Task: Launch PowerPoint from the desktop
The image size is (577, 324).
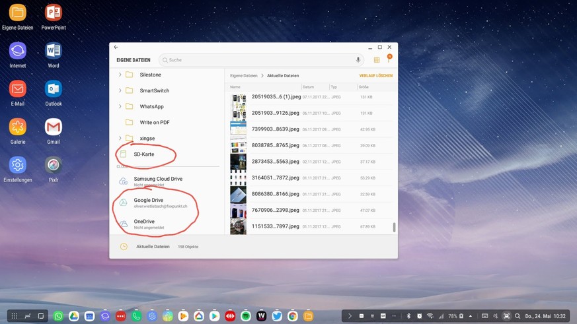Action: (54, 14)
